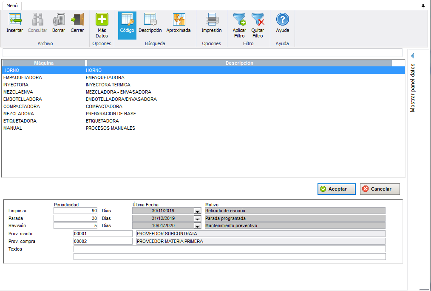The width and height of the screenshot is (431, 291).
Task: Select Descripción search mode icon
Action: coord(150,20)
